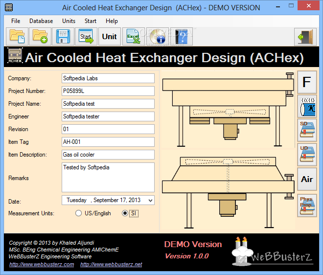Click the WeBBusterZ logo
This screenshot has height=275, width=323.
(272, 252)
